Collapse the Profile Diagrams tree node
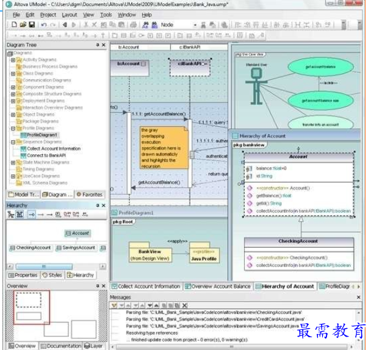This screenshot has width=371, height=350. pos(13,129)
